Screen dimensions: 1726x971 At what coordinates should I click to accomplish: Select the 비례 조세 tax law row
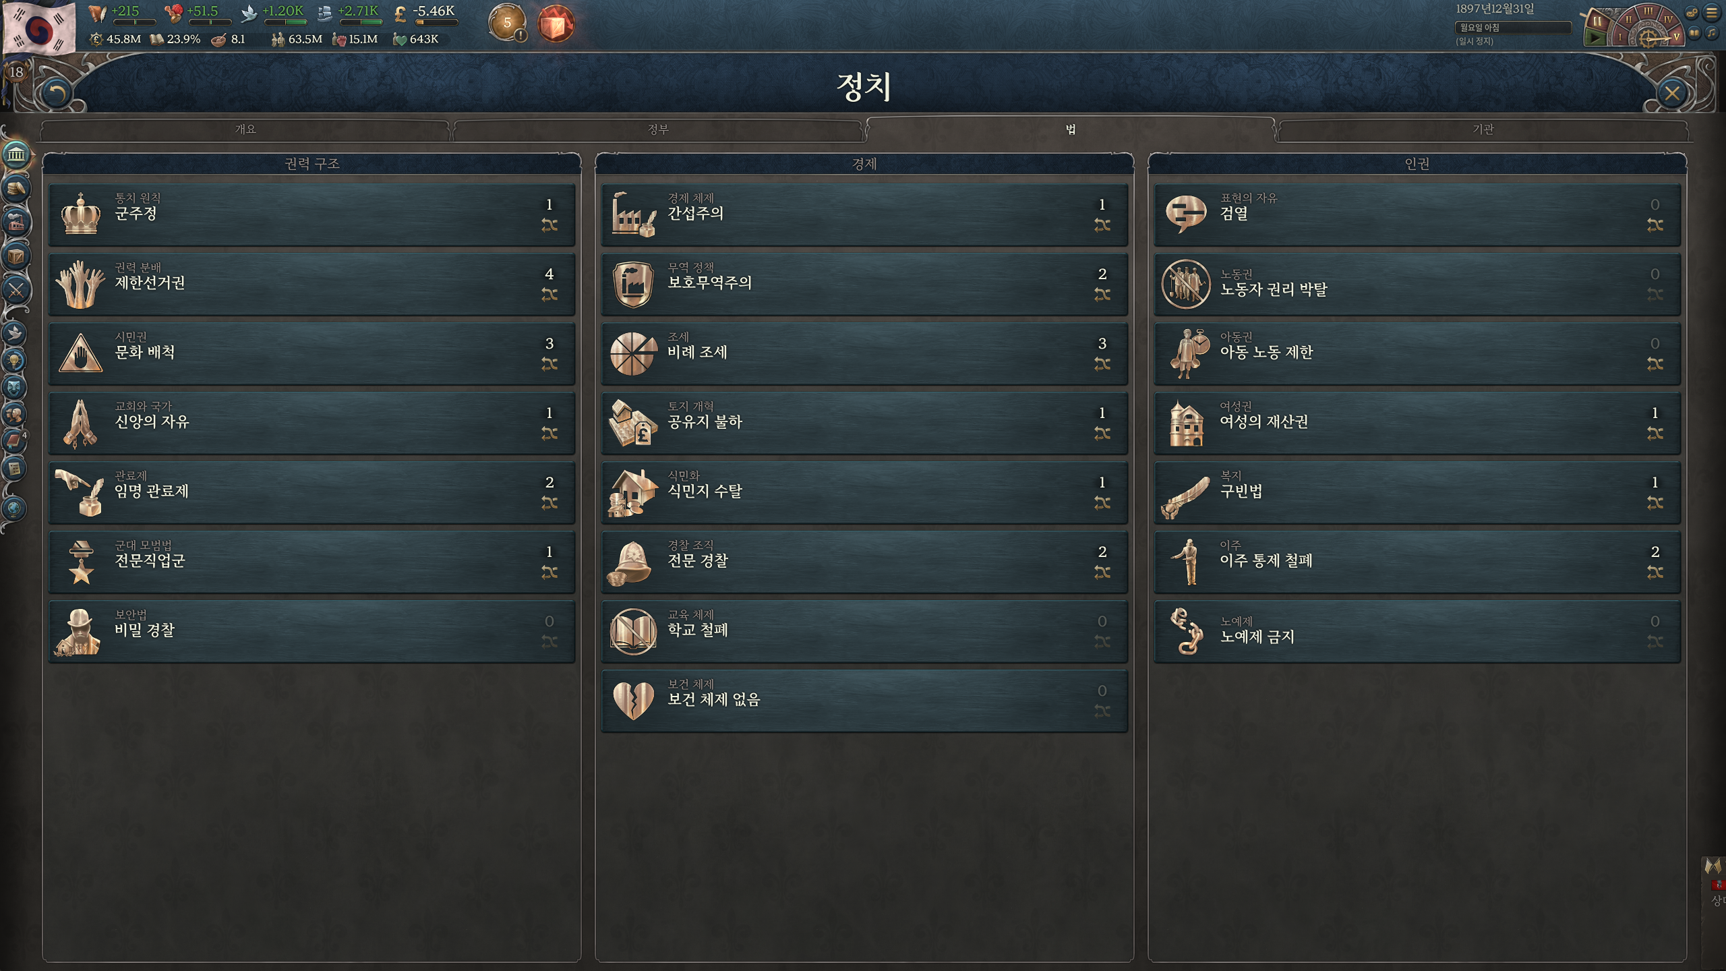tap(864, 353)
